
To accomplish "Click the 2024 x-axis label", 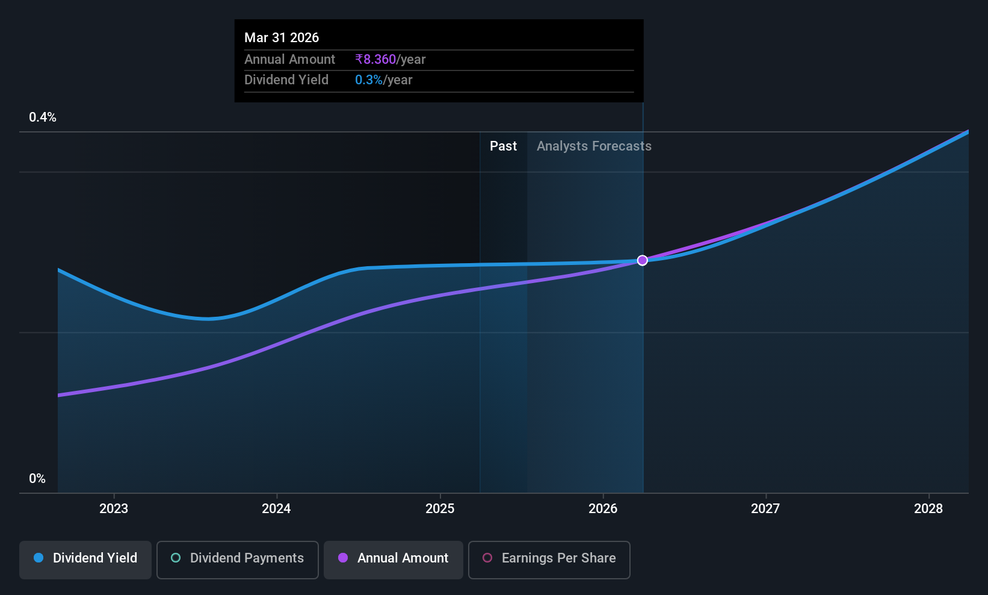I will (276, 508).
